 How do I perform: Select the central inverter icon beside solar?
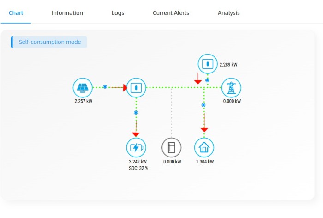pos(136,87)
